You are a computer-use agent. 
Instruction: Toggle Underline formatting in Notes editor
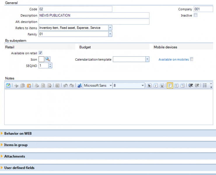(x=162, y=85)
